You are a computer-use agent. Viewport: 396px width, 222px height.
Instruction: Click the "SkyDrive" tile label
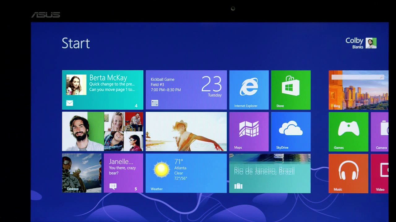282,147
